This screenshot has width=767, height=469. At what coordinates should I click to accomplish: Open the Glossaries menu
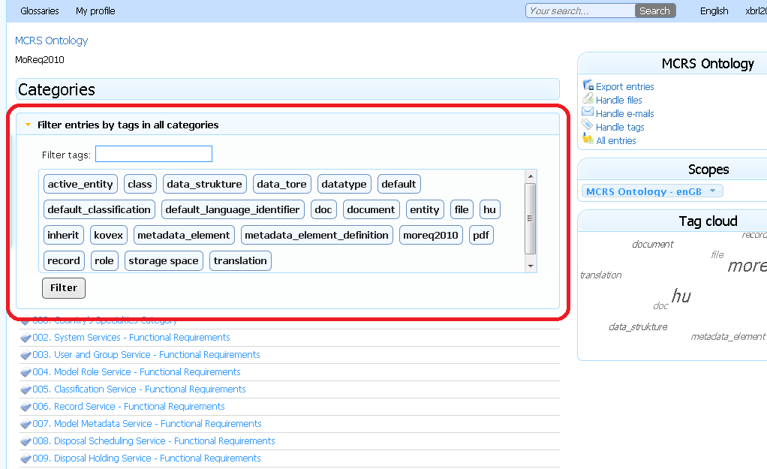[x=40, y=11]
